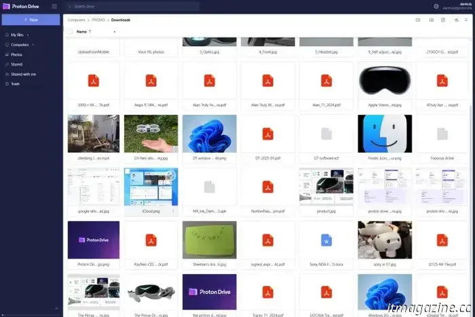Navigate to PRISMO breadcrumb
Viewport: 475px width, 317px height.
[98, 20]
